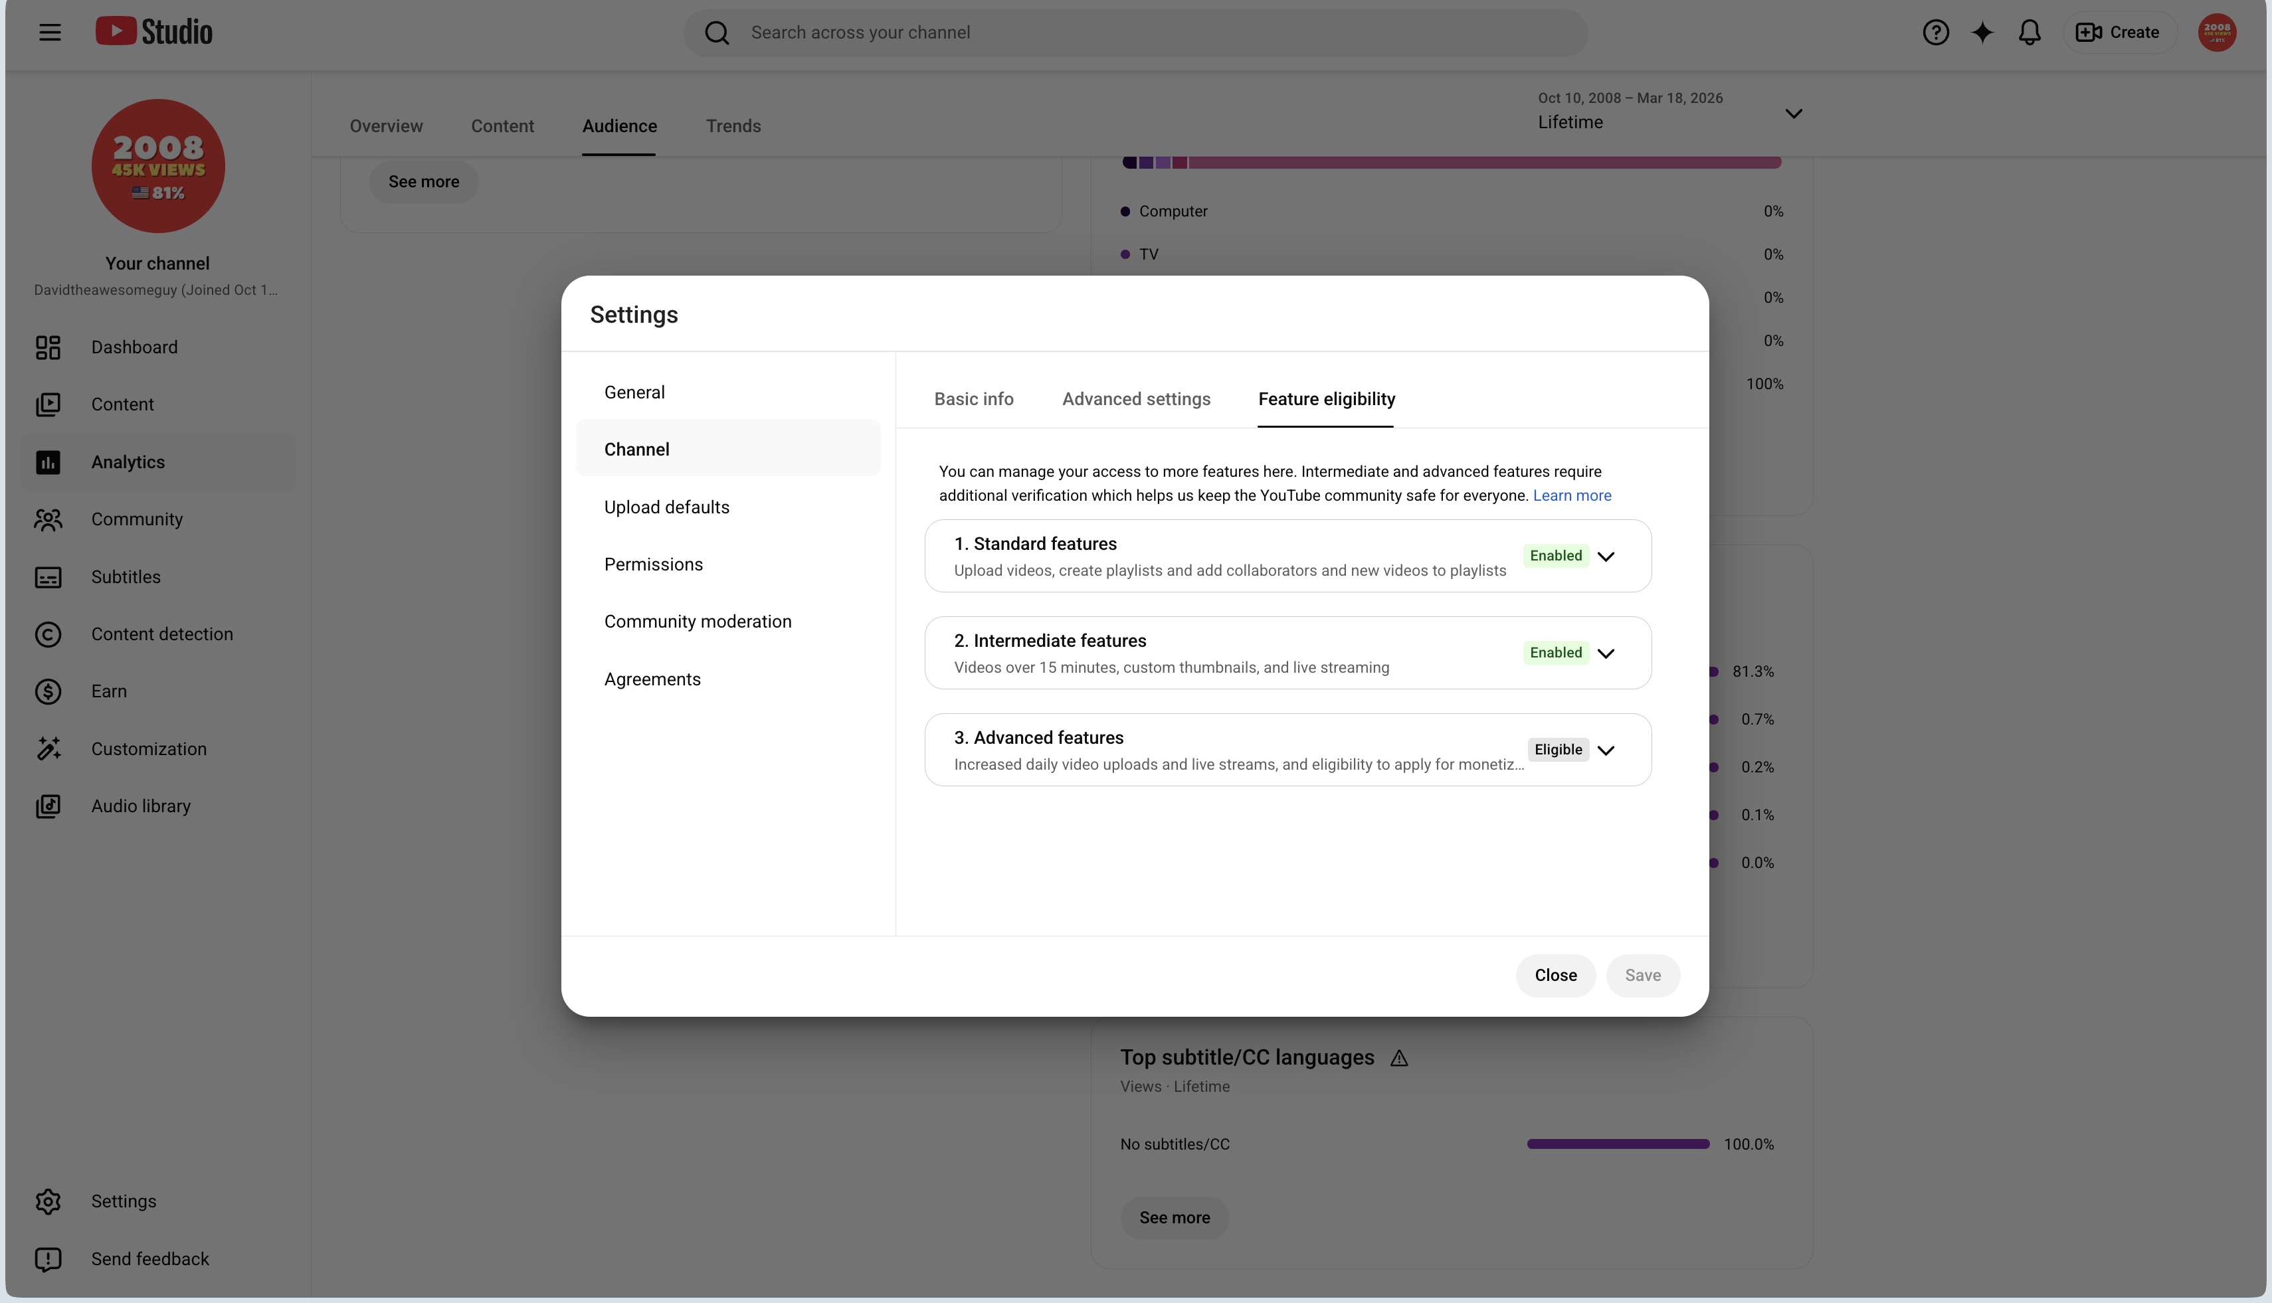Click Your channel label under avatar
This screenshot has height=1303, width=2272.
pyautogui.click(x=157, y=264)
